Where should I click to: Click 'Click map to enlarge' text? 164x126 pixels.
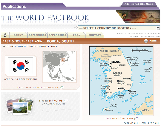pyautogui.click(x=119, y=118)
